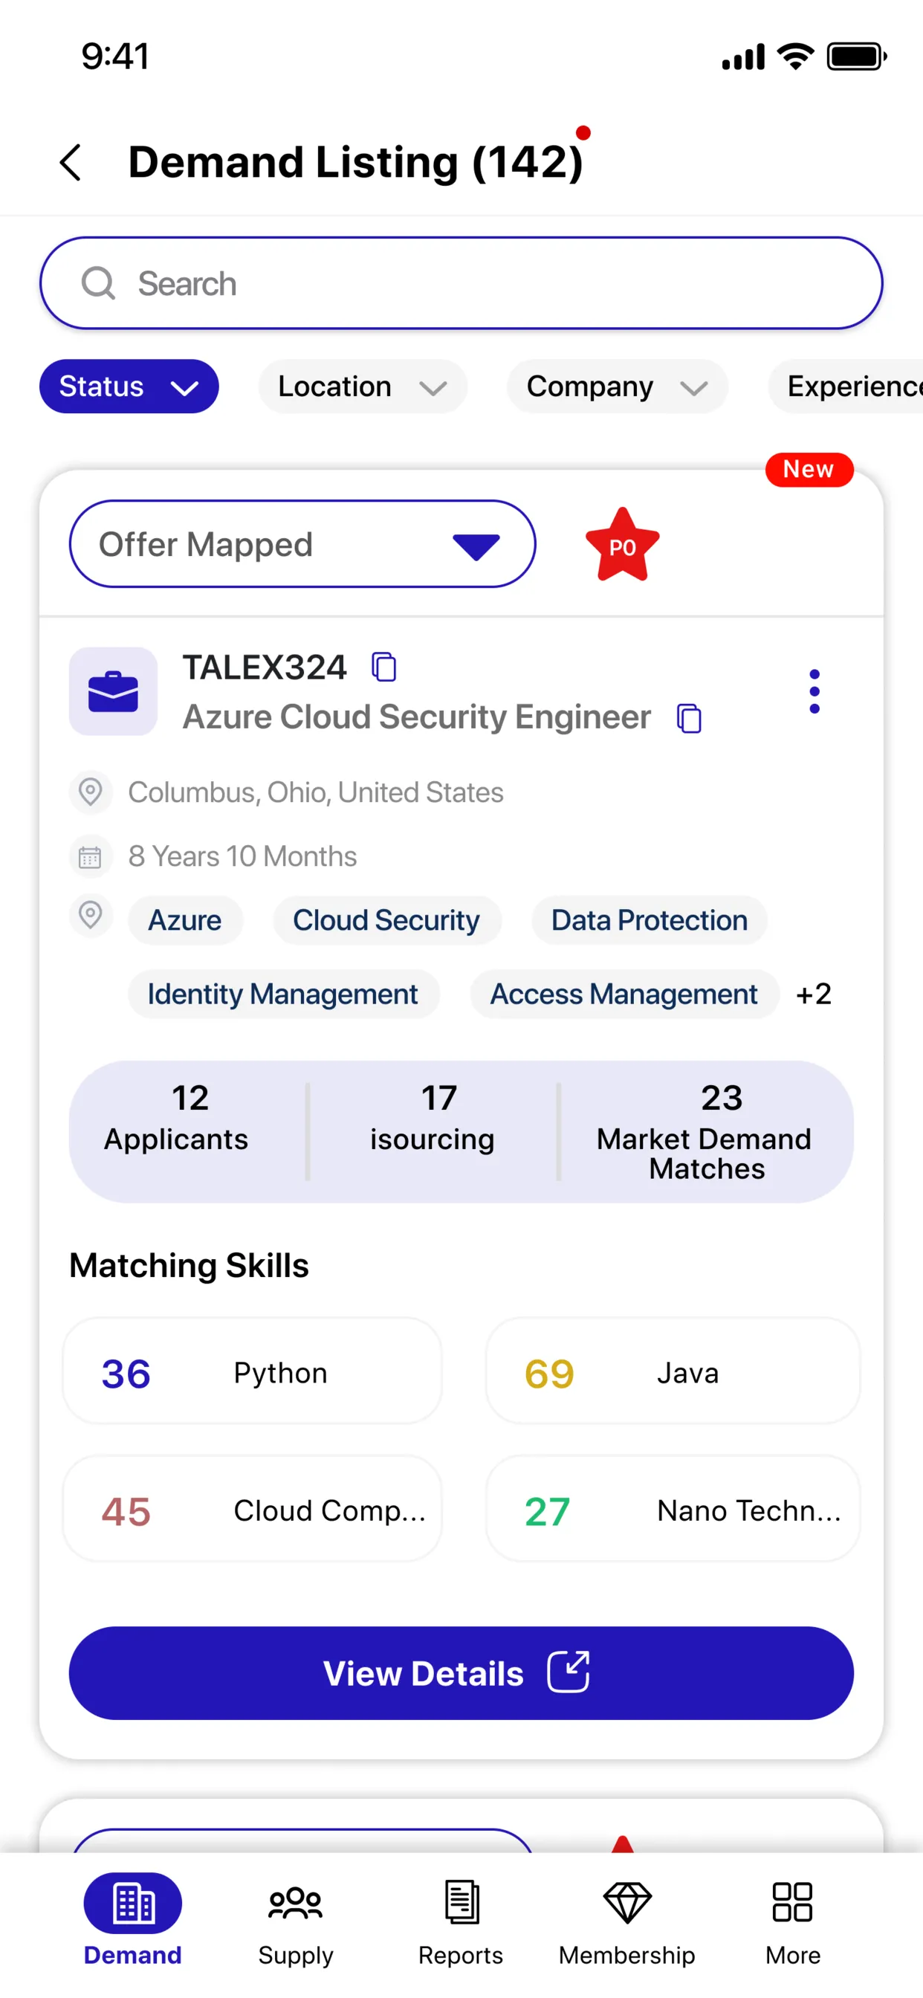Tap the briefcase job icon
The width and height of the screenshot is (923, 1998).
coord(113,691)
